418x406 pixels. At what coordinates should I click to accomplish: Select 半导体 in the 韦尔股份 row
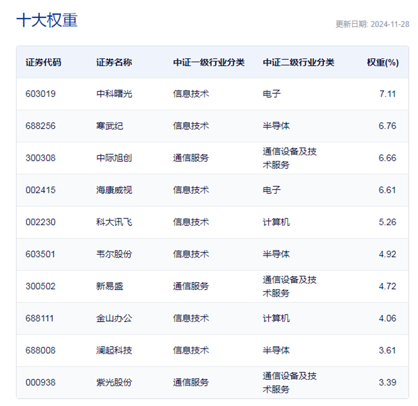[x=276, y=254]
